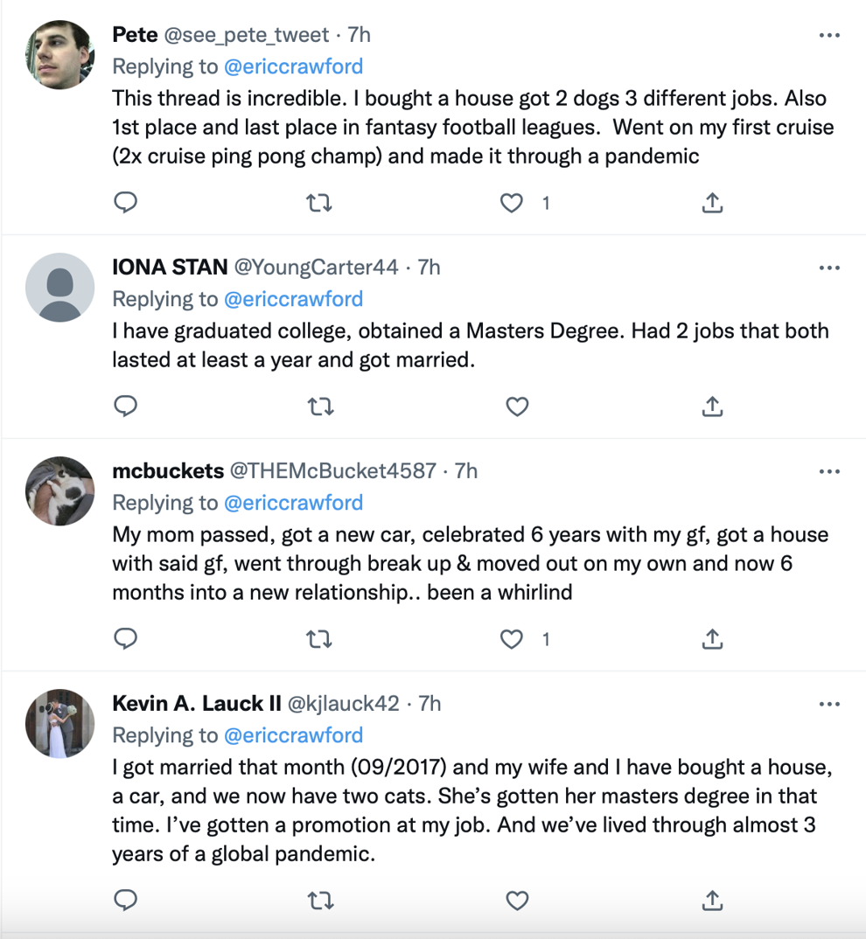
Task: Open Kevin A. Lauck II's profile name
Action: coord(197,703)
